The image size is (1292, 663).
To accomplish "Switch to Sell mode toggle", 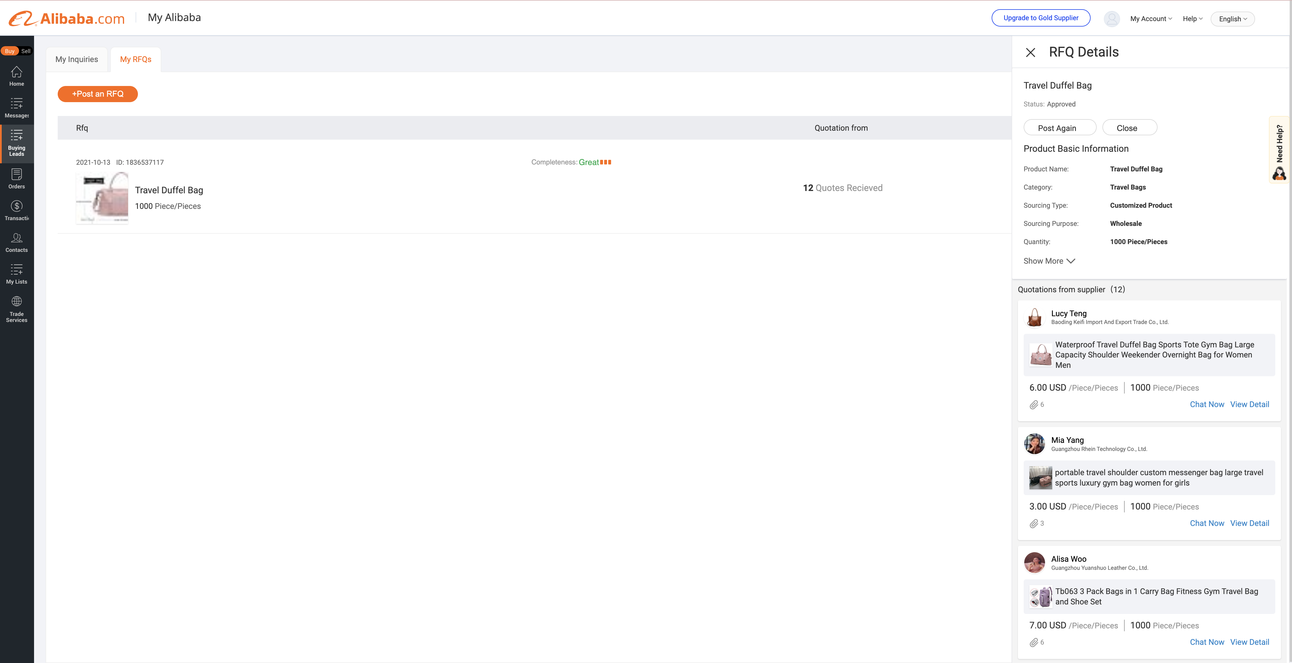I will click(26, 51).
